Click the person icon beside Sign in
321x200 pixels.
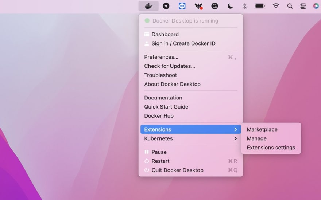coord(147,43)
